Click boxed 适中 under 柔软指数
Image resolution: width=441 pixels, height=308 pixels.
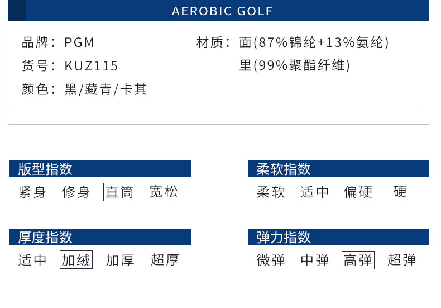(x=314, y=192)
